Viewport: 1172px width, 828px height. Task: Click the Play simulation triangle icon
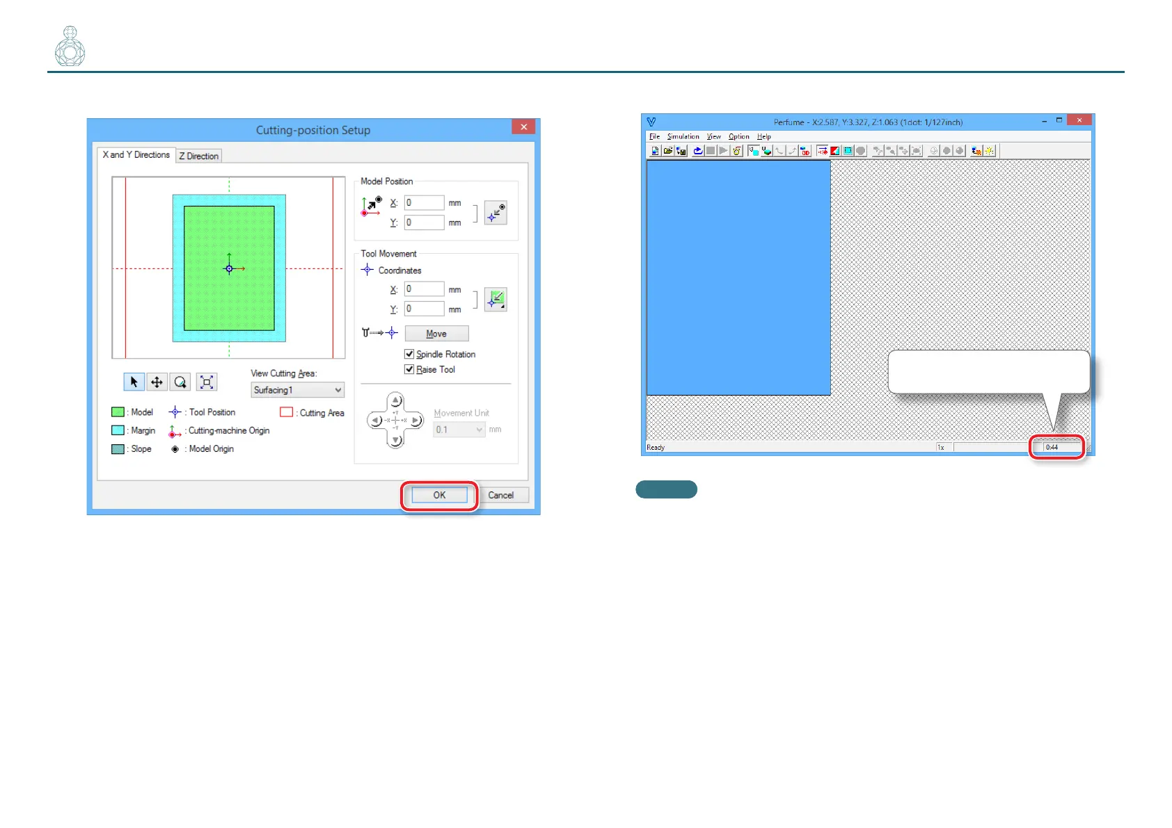tap(723, 151)
